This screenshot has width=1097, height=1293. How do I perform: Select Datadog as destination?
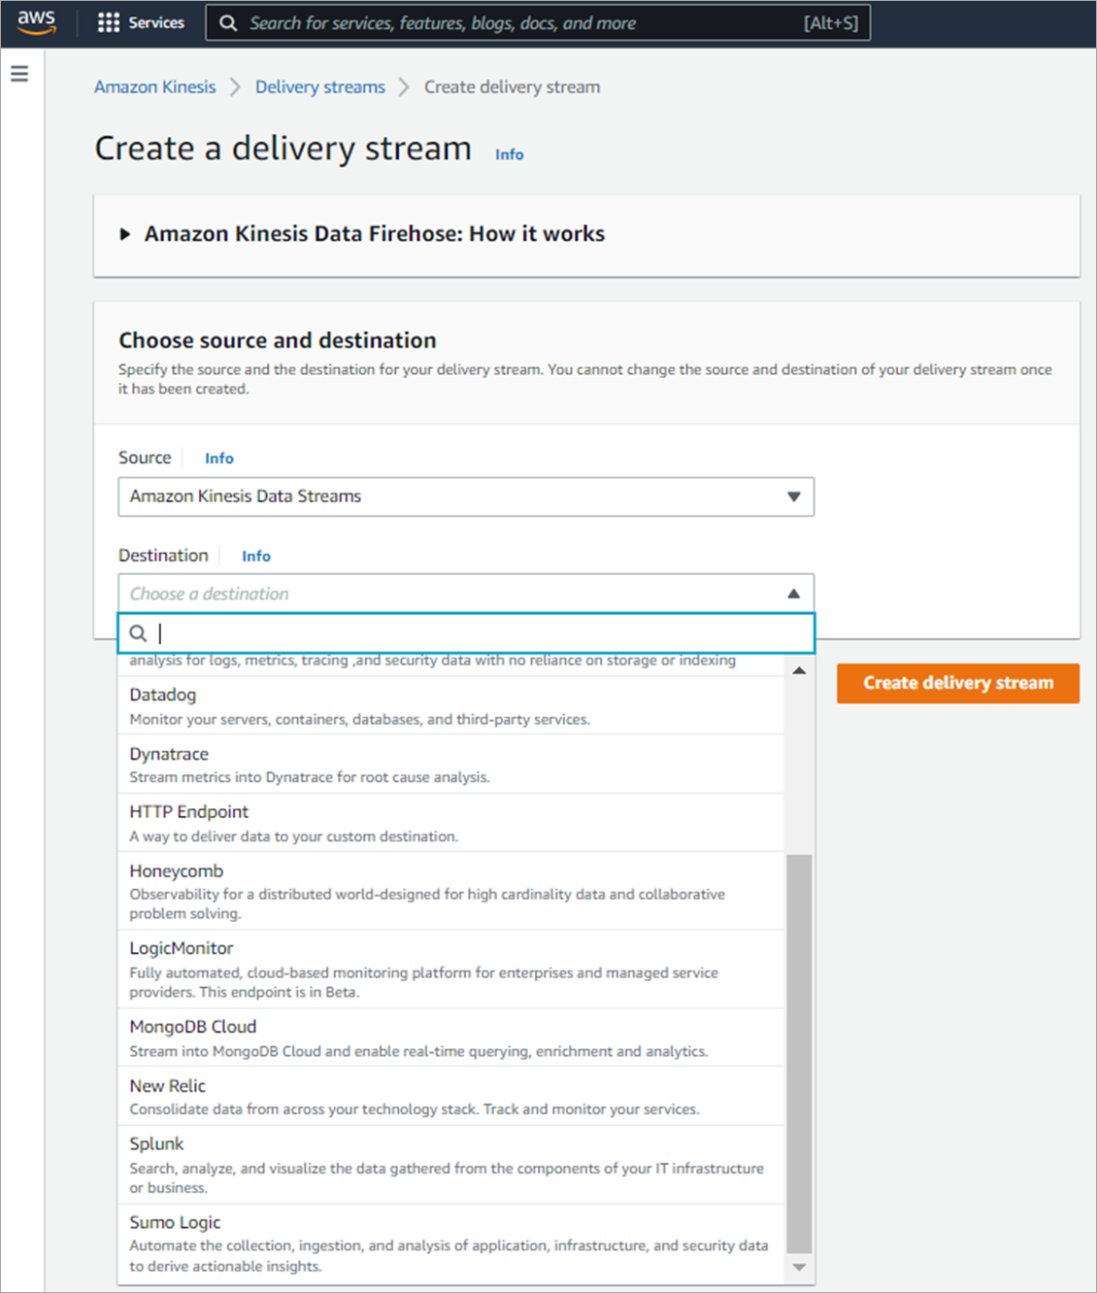451,706
